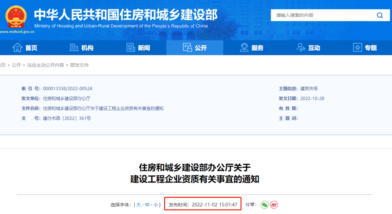Go to 法定主动公开内容 in breadcrumb
Image resolution: width=392 pixels, height=214 pixels.
[45, 65]
